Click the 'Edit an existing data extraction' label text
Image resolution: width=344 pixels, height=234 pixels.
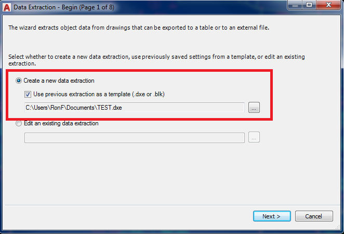pyautogui.click(x=61, y=123)
